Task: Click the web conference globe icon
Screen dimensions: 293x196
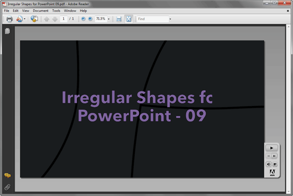Action: [x=34, y=19]
